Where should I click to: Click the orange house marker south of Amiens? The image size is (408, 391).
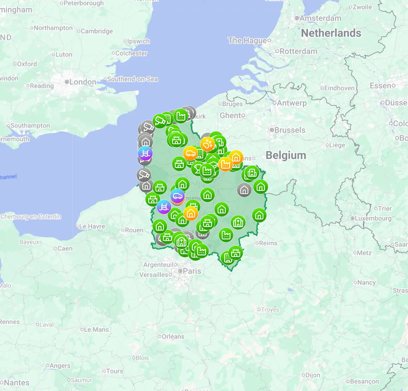tap(191, 213)
